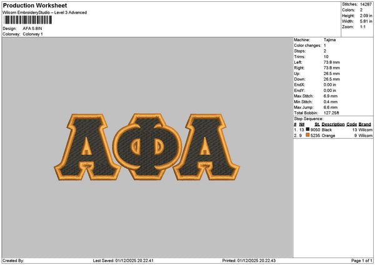The width and height of the screenshot is (375, 265).
Task: Click the black color swatch in row 1
Action: click(307, 129)
